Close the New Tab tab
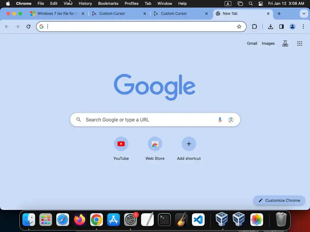Viewport: 310px width, 232px height. click(268, 14)
